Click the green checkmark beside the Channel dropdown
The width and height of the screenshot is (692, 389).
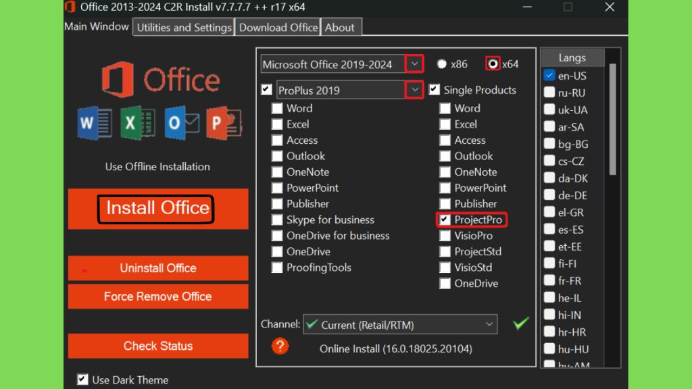pos(521,323)
